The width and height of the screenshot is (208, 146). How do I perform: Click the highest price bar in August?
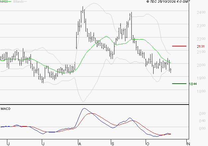click(83, 10)
